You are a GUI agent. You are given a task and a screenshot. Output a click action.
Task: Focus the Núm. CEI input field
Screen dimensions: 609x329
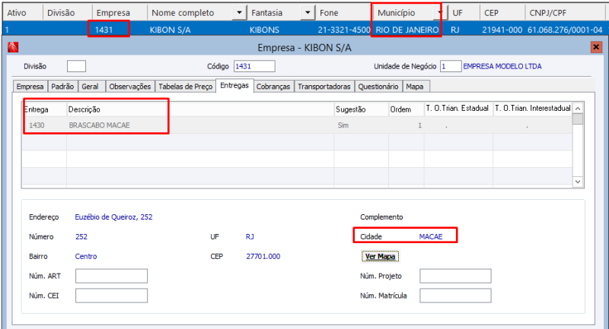[111, 296]
